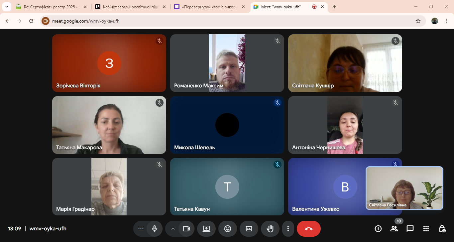The width and height of the screenshot is (454, 242).
Task: Expand video settings chevron beside the camera
Action: point(172,229)
